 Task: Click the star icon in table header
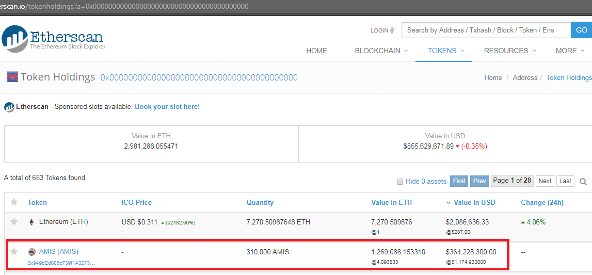click(x=14, y=202)
